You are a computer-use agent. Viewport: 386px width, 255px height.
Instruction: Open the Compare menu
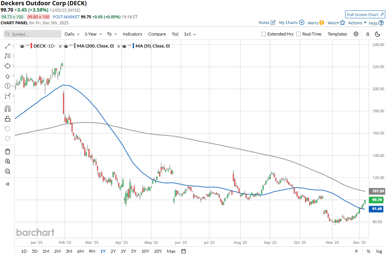[x=157, y=34]
